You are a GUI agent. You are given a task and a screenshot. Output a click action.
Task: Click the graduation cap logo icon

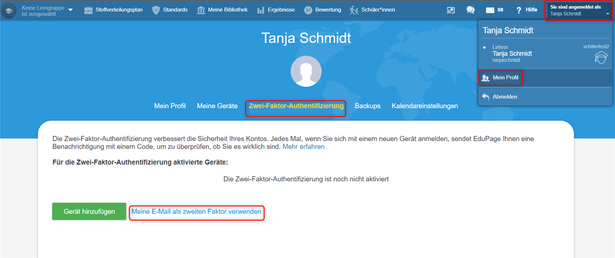tap(9, 10)
